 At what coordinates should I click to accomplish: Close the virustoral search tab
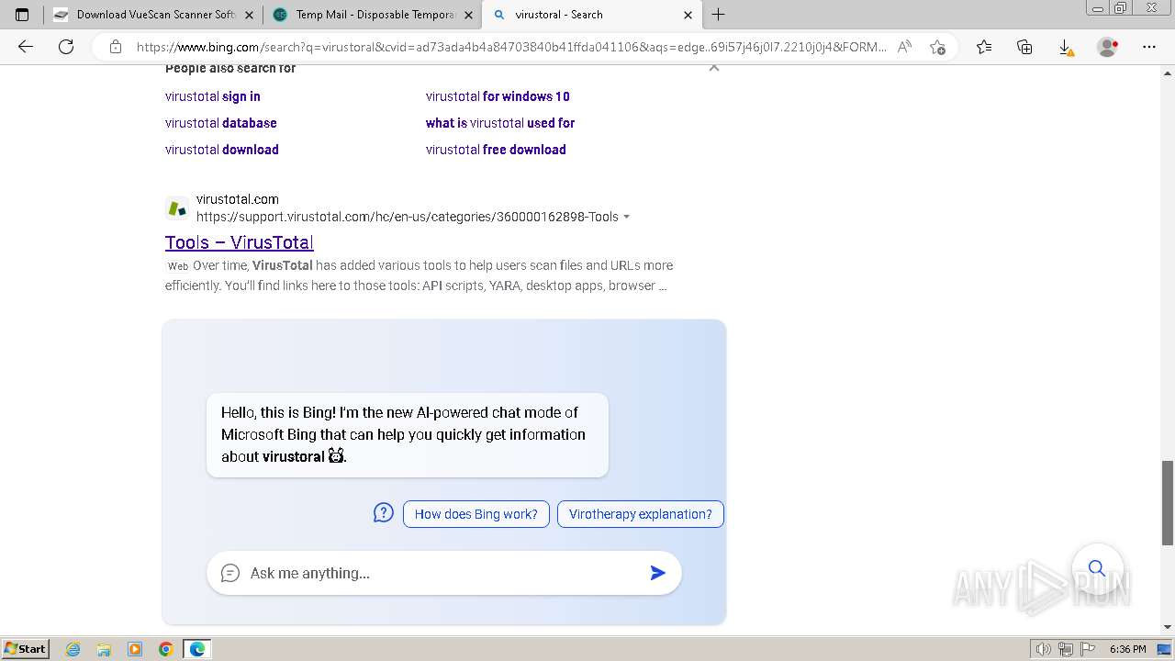688,15
